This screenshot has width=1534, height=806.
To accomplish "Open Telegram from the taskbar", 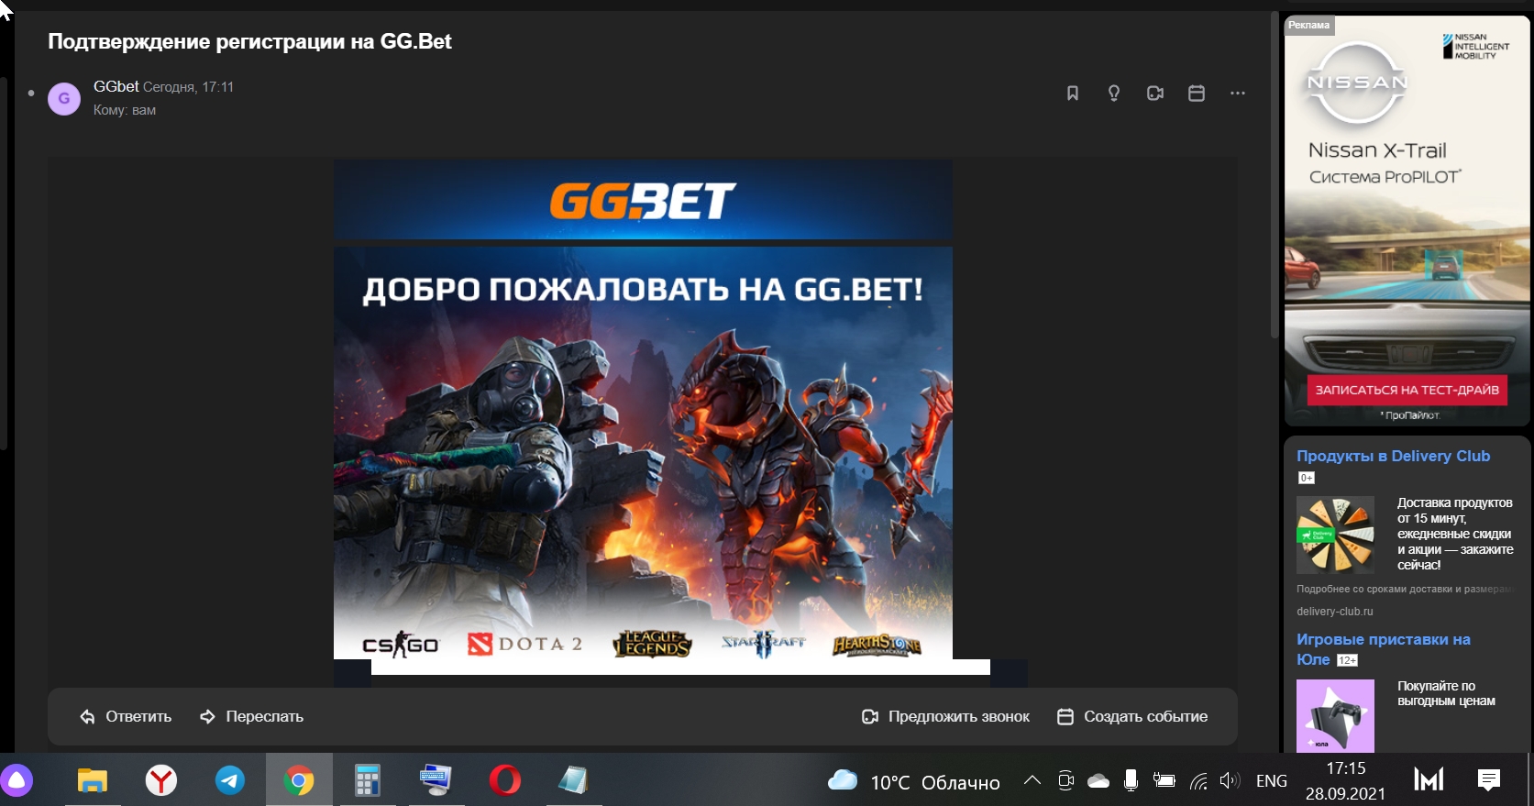I will [230, 780].
